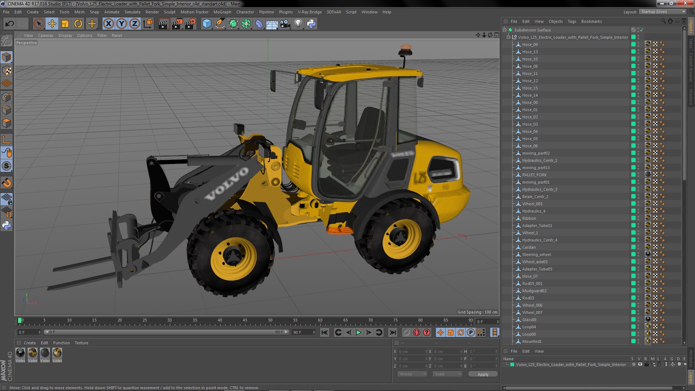Toggle X axis lock
Image resolution: width=695 pixels, height=391 pixels.
pos(108,24)
